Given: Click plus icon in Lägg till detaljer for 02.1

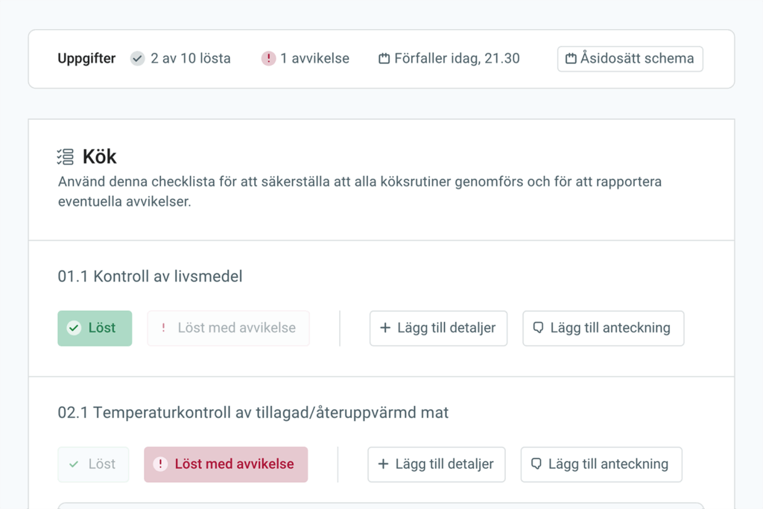Looking at the screenshot, I should 383,464.
